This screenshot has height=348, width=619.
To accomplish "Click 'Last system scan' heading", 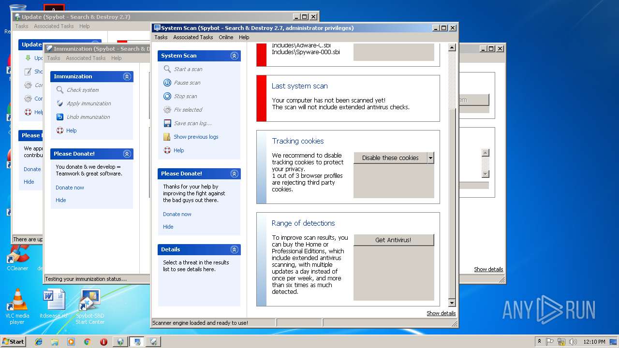I will click(299, 86).
